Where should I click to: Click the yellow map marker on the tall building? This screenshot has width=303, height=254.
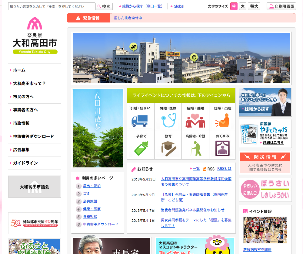tap(133, 46)
